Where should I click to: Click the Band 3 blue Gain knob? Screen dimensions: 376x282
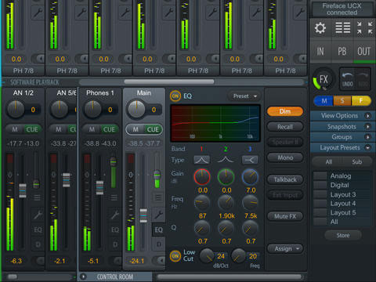[250, 177]
